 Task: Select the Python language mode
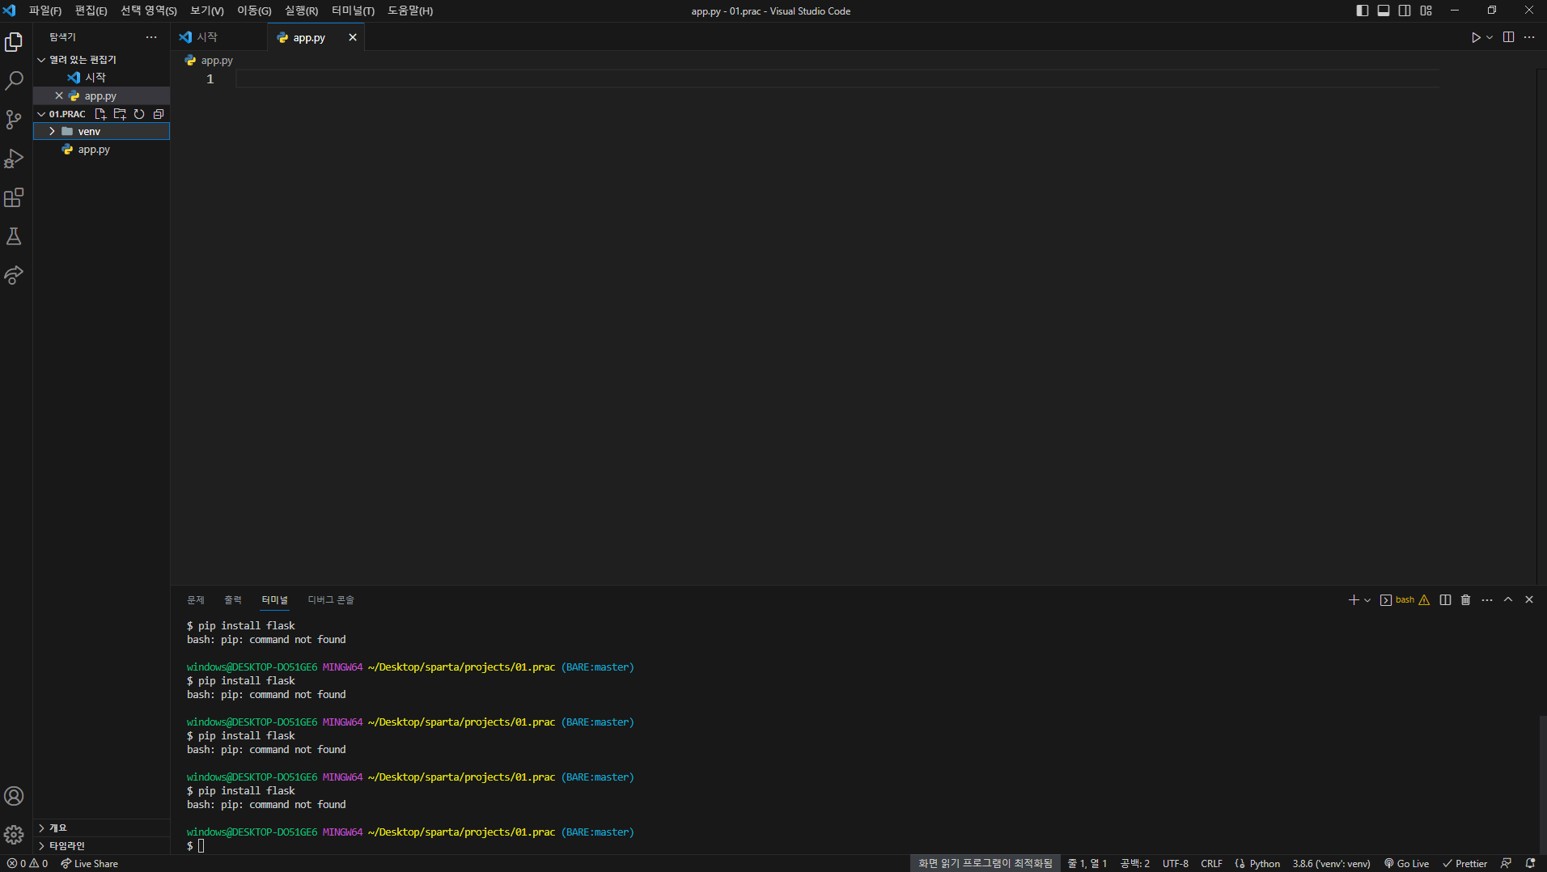point(1264,863)
